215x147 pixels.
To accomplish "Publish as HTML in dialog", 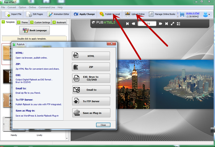I will [91, 56].
